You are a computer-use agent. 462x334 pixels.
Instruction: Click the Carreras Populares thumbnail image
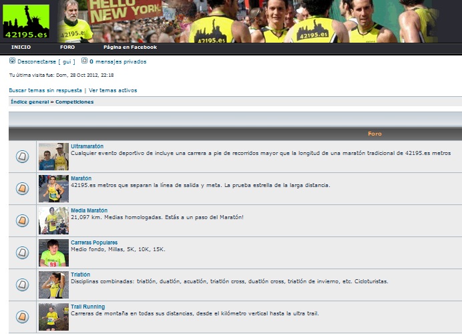(x=53, y=253)
